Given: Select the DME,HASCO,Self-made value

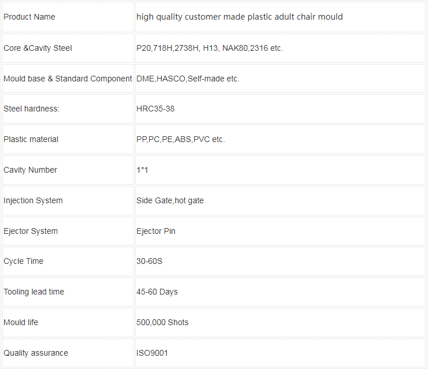Looking at the screenshot, I should click(x=188, y=79).
